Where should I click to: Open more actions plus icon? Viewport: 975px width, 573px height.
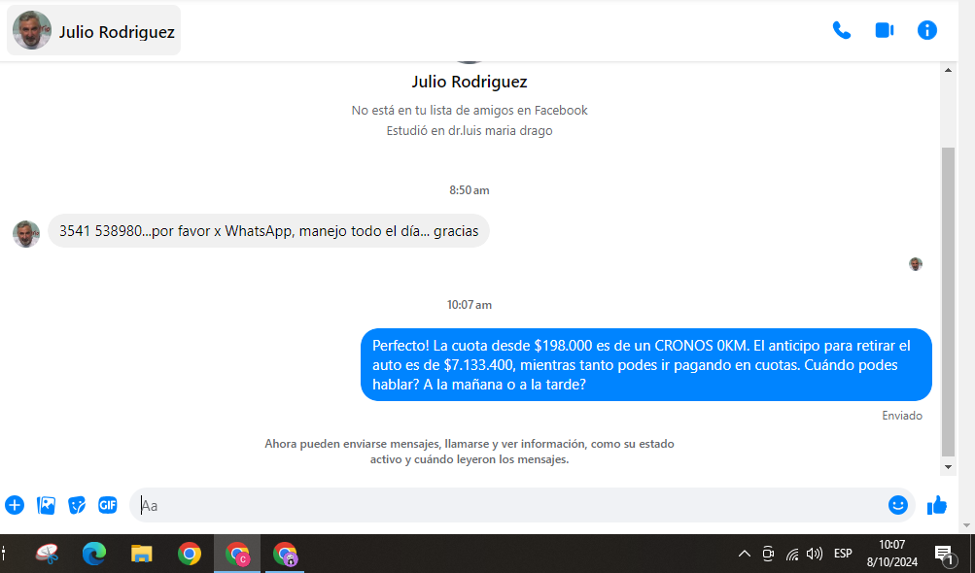coord(15,505)
